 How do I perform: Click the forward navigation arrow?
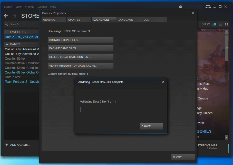tap(14, 16)
